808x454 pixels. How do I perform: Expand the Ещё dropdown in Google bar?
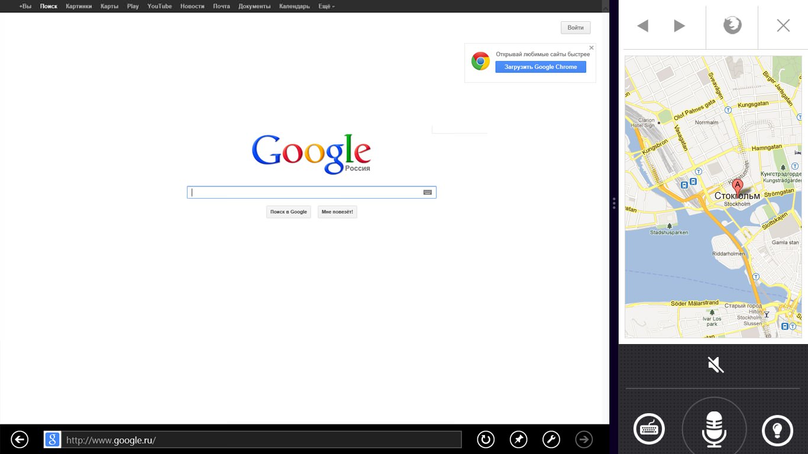pos(327,6)
